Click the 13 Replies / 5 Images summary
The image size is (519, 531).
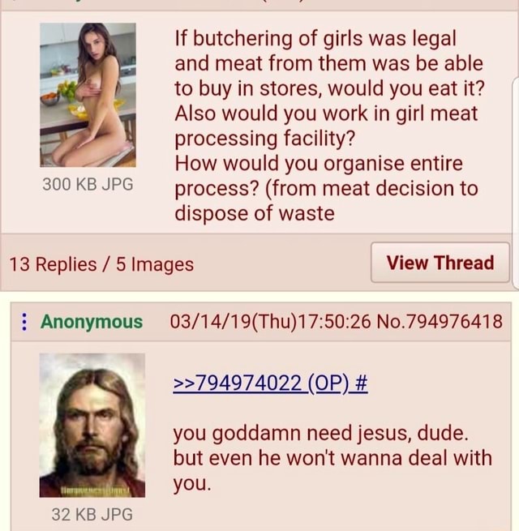[101, 264]
